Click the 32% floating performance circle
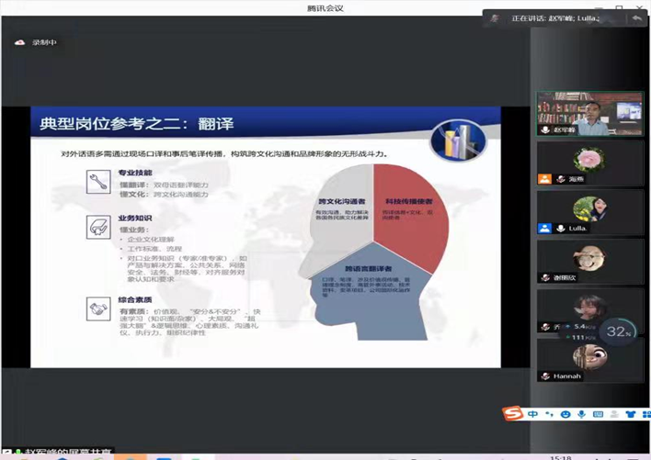Viewport: 651px width, 460px height. point(618,331)
